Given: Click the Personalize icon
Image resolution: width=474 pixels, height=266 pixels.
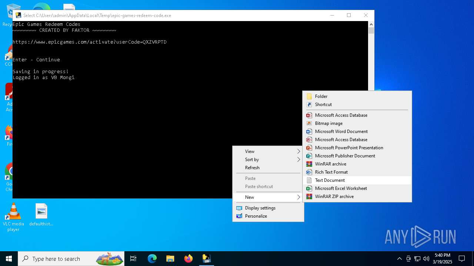Looking at the screenshot, I should 239,216.
